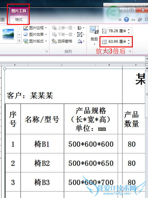This screenshot has width=148, height=198.
Task: Select column M header
Action: [109, 65]
